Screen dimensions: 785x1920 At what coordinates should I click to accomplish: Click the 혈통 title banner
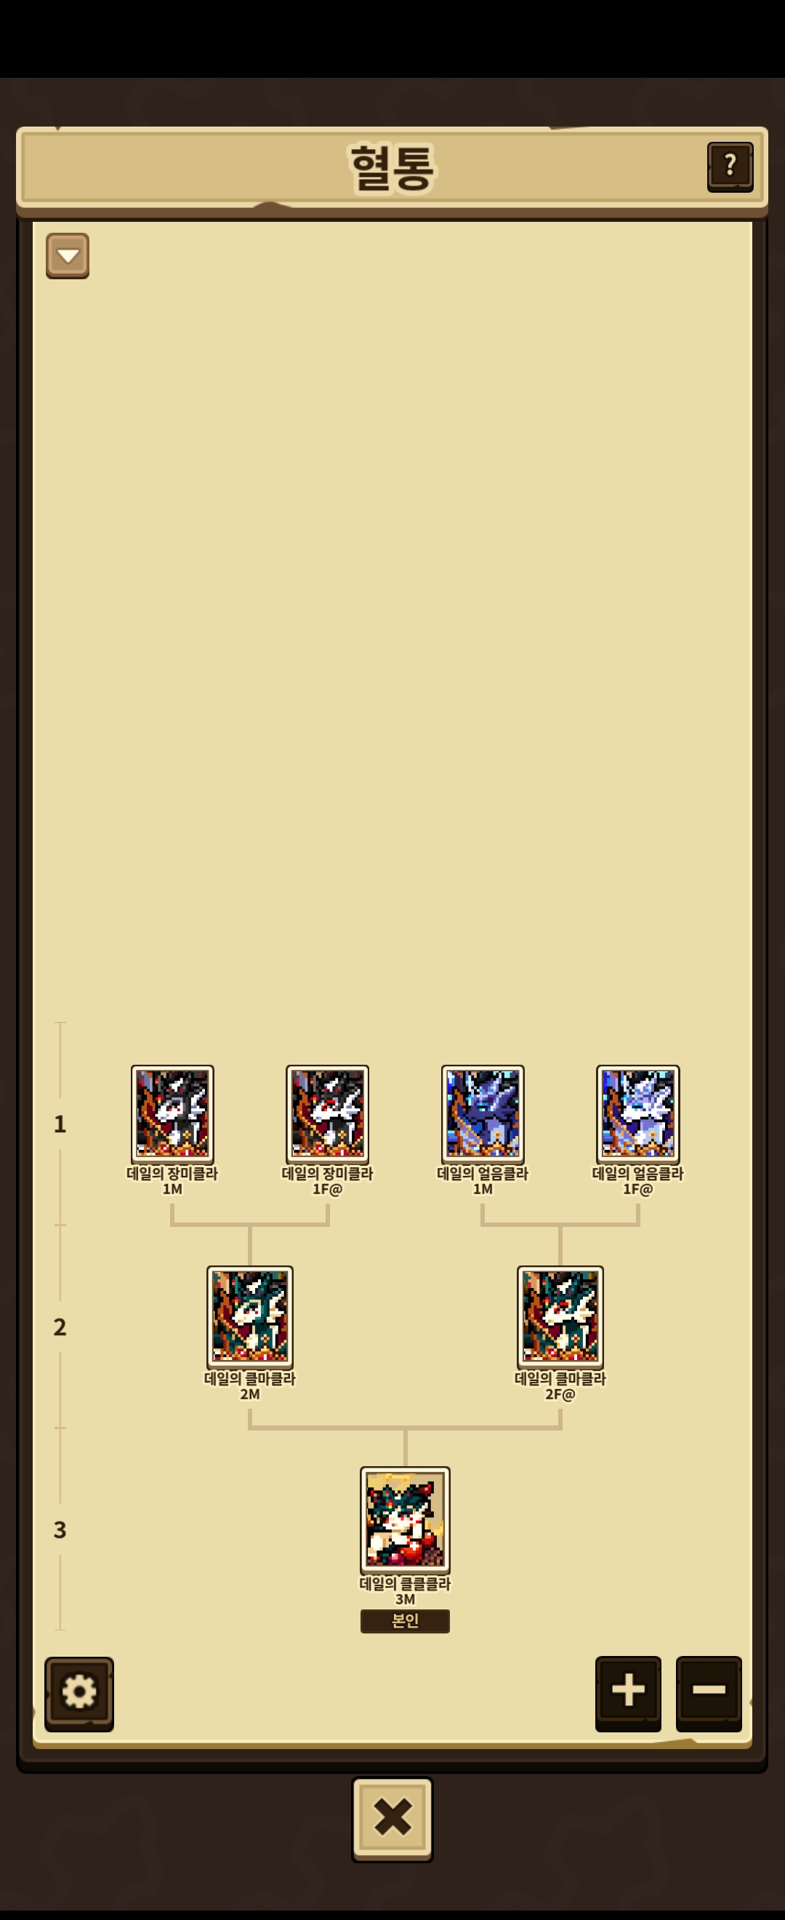click(392, 168)
